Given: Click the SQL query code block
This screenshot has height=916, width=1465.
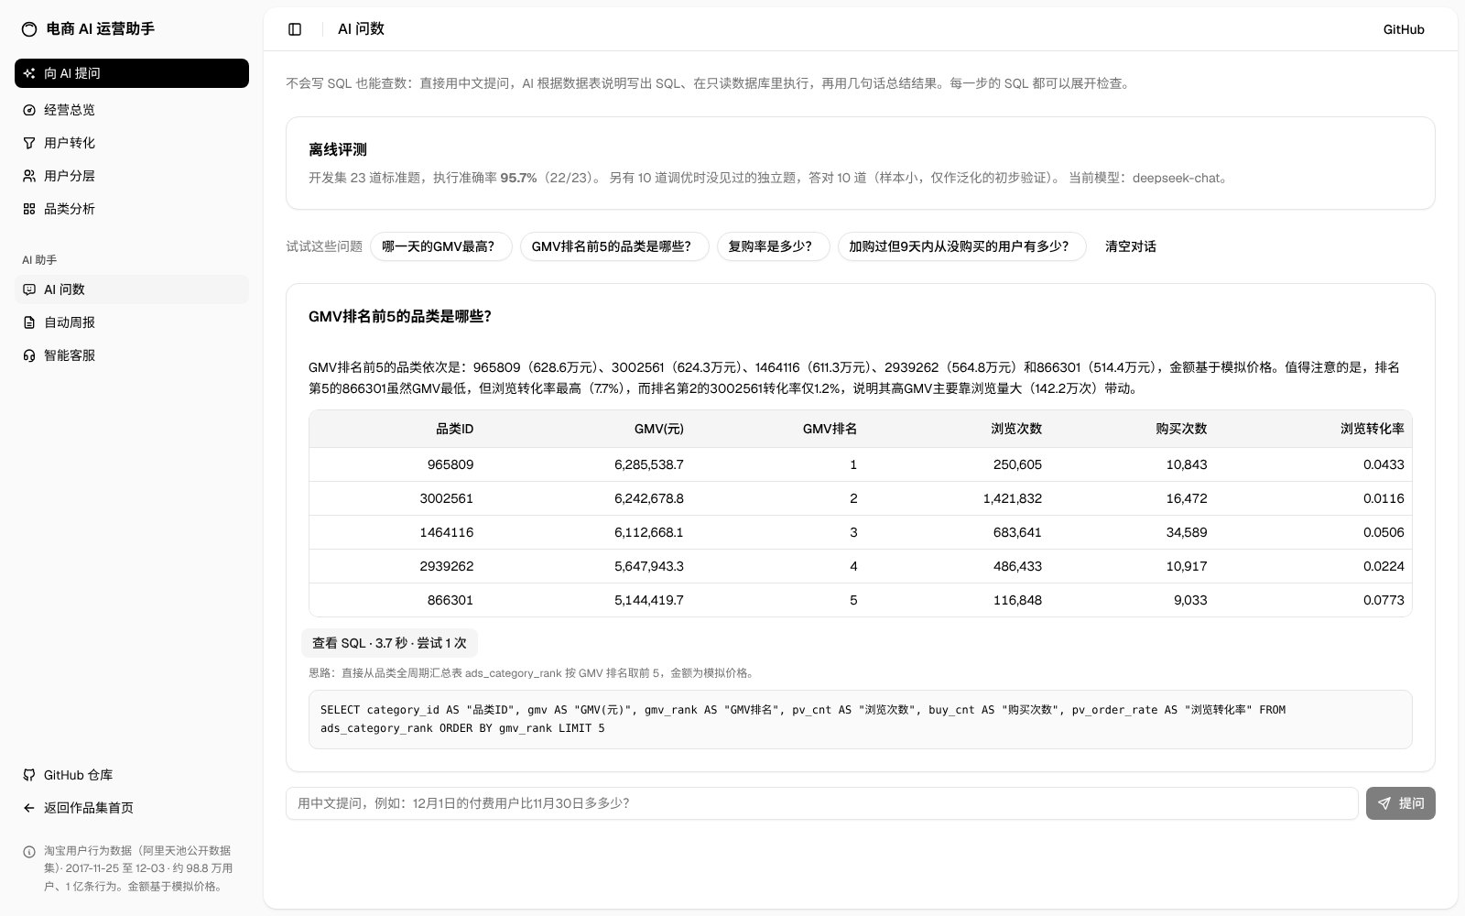Looking at the screenshot, I should tap(861, 719).
